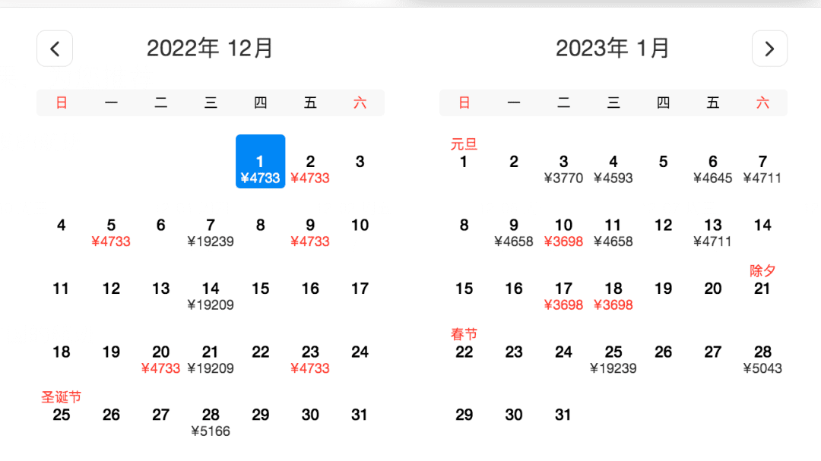Viewport: 821px width, 461px height.
Task: Pick January 3 priced ¥3770
Action: coord(563,169)
